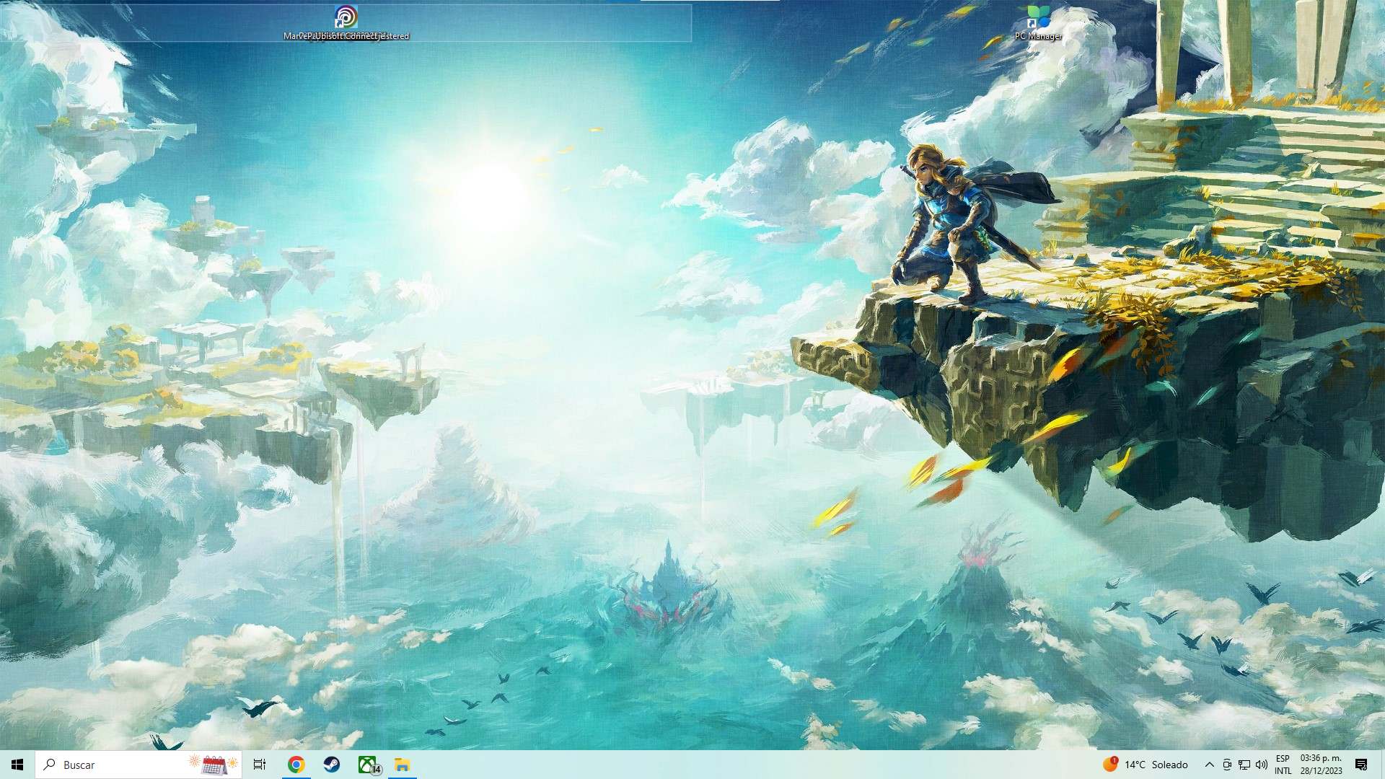Expand the hidden system tray icons
Image resolution: width=1385 pixels, height=779 pixels.
pos(1210,765)
